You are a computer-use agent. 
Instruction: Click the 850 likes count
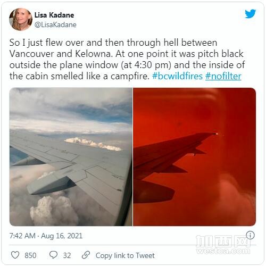[x=30, y=255]
